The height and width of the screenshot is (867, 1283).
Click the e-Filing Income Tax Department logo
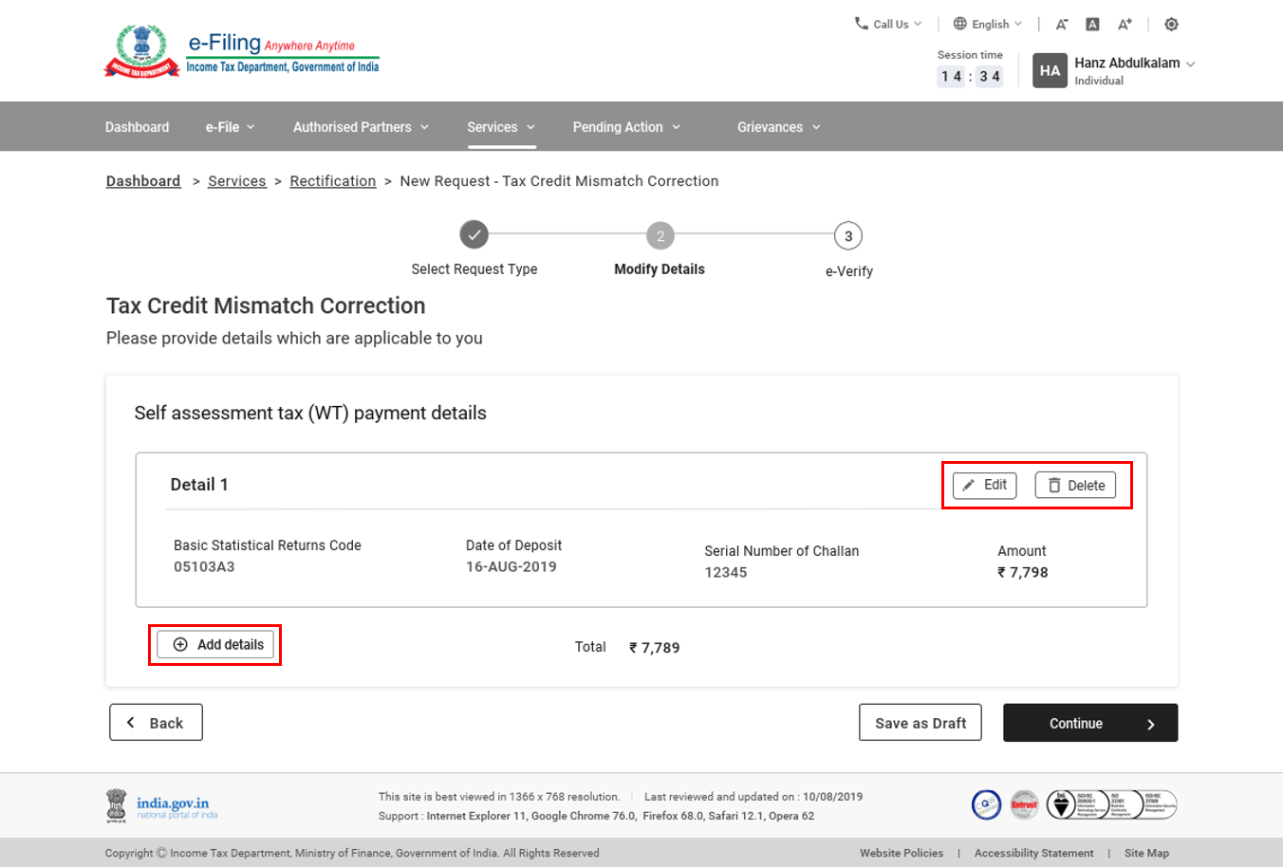[x=242, y=52]
